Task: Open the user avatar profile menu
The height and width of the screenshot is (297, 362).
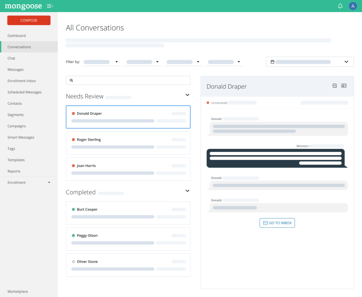Action: [x=352, y=6]
